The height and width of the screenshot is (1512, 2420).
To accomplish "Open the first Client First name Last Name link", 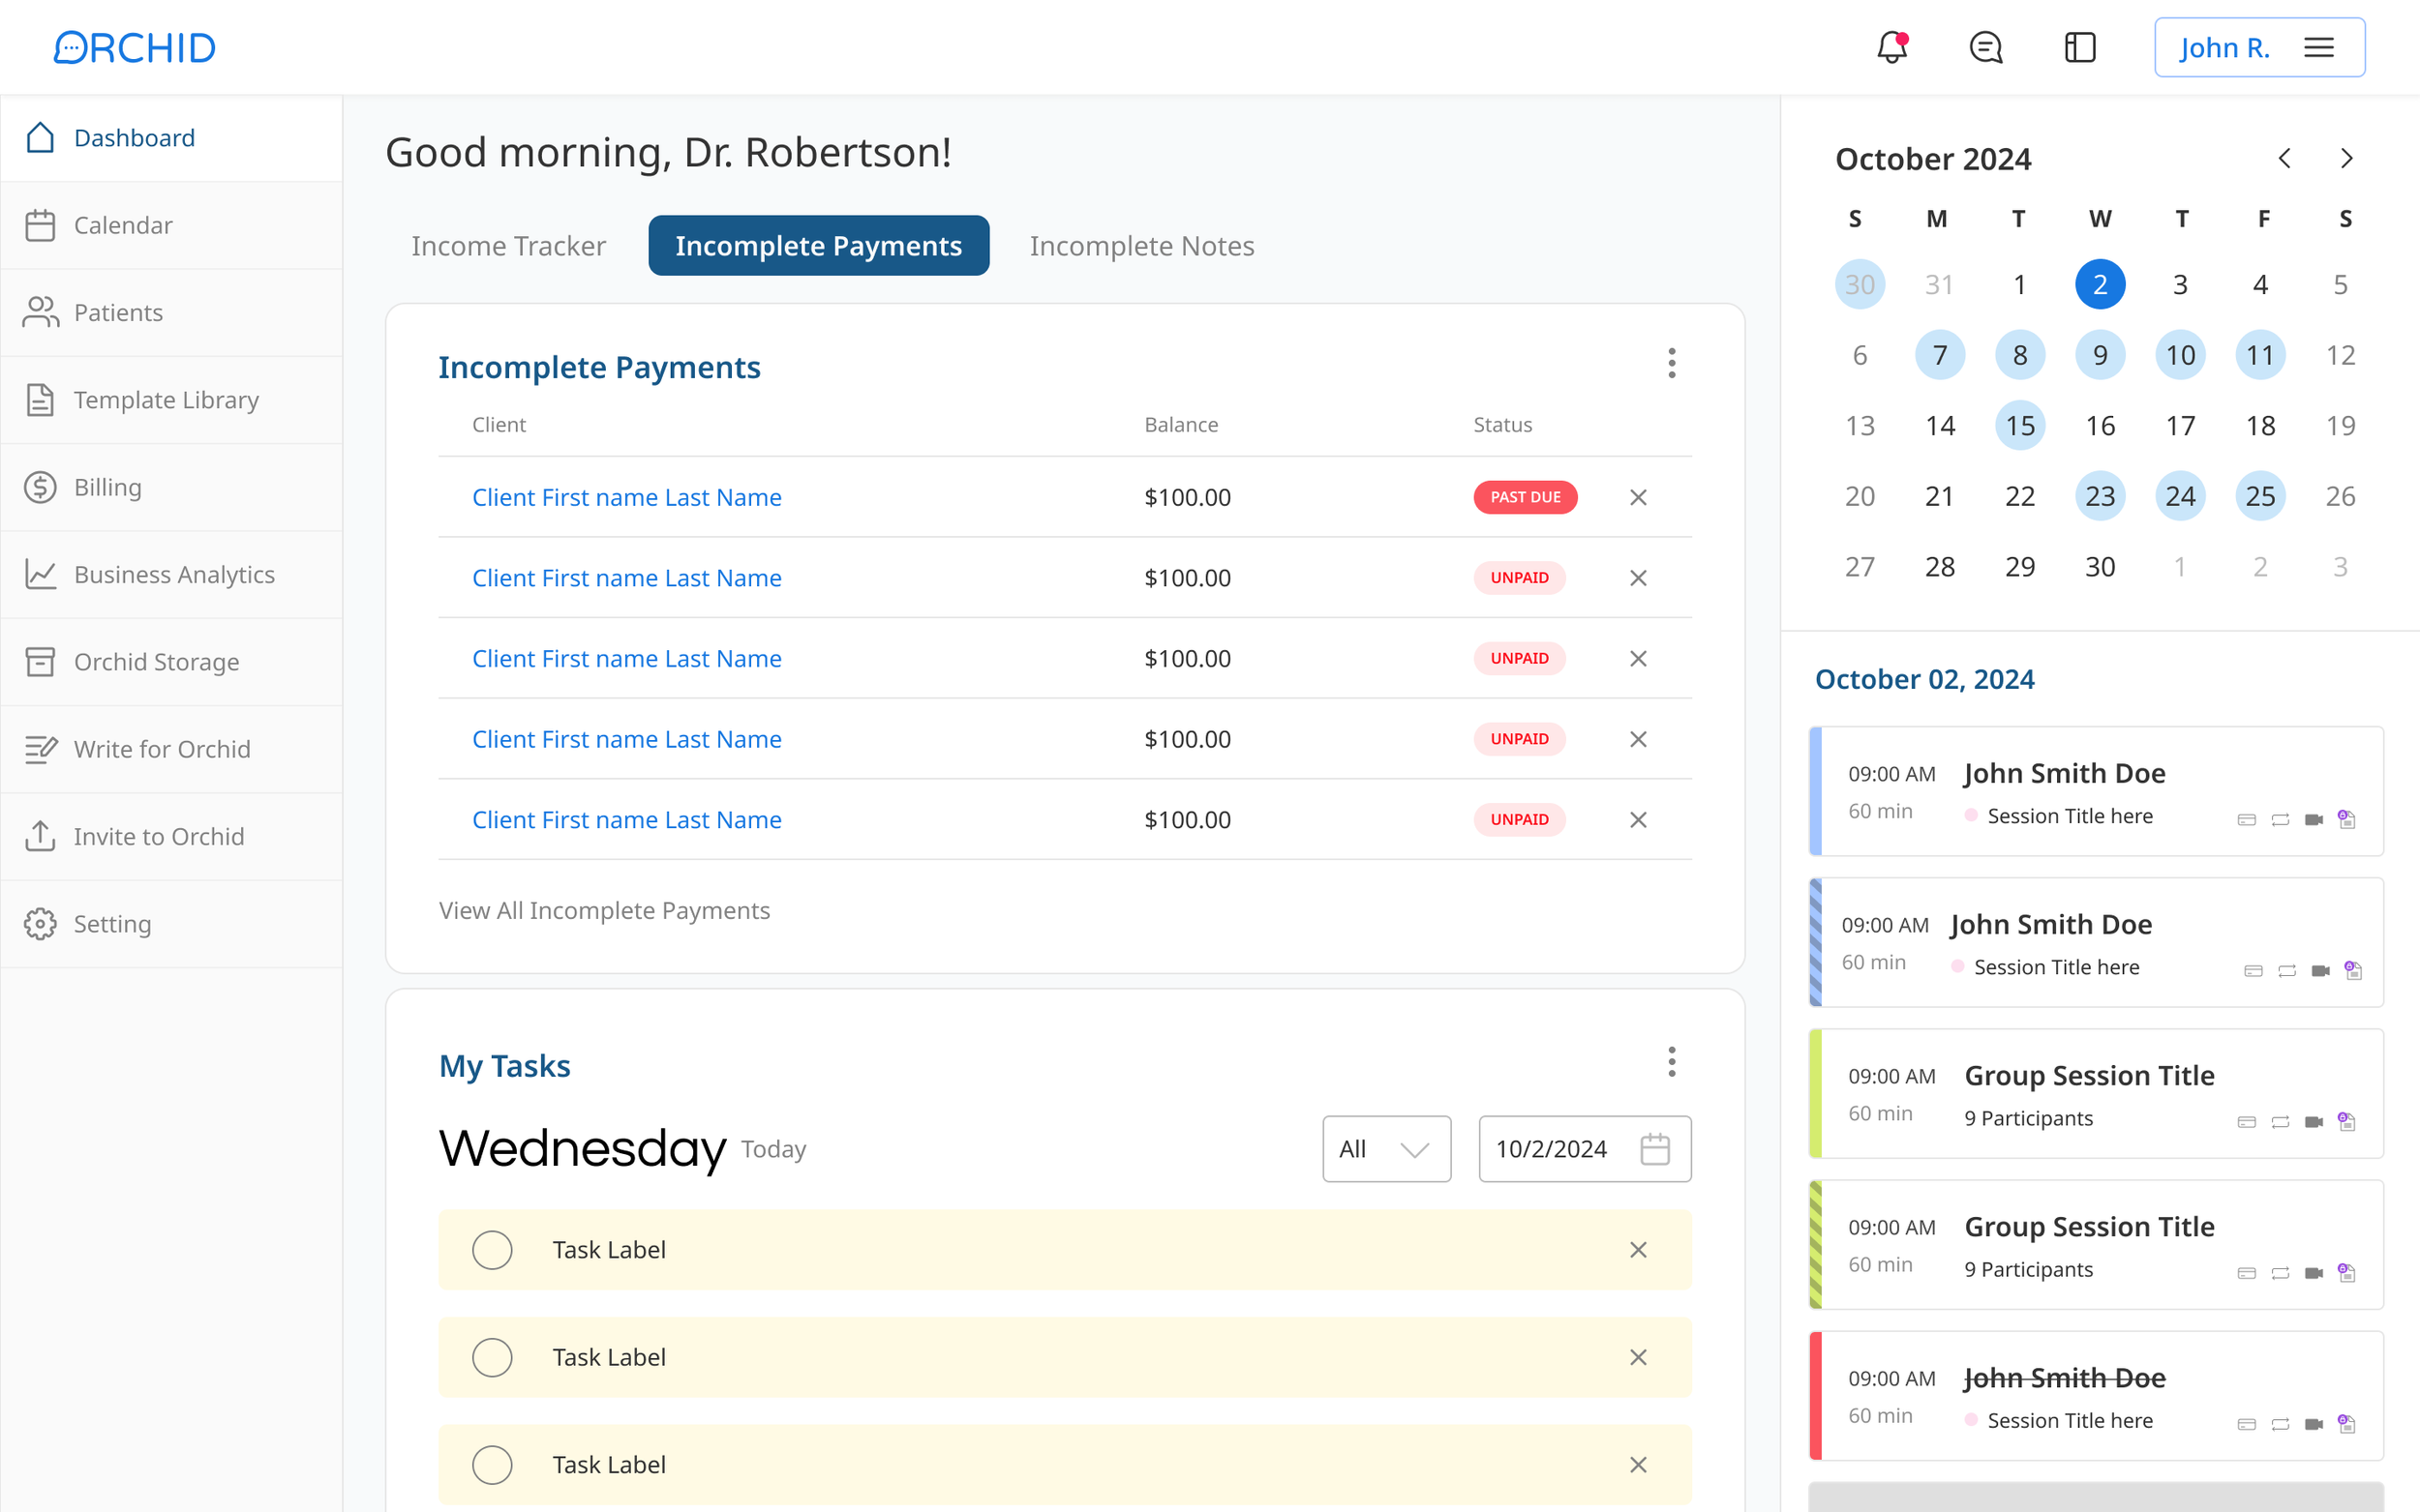I will pyautogui.click(x=626, y=497).
